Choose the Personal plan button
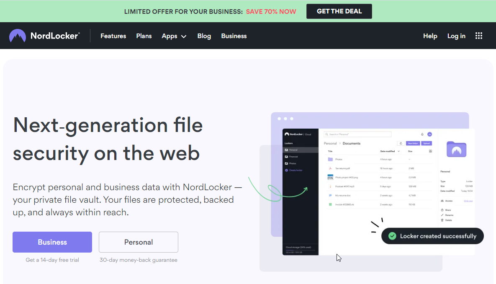 coord(139,242)
